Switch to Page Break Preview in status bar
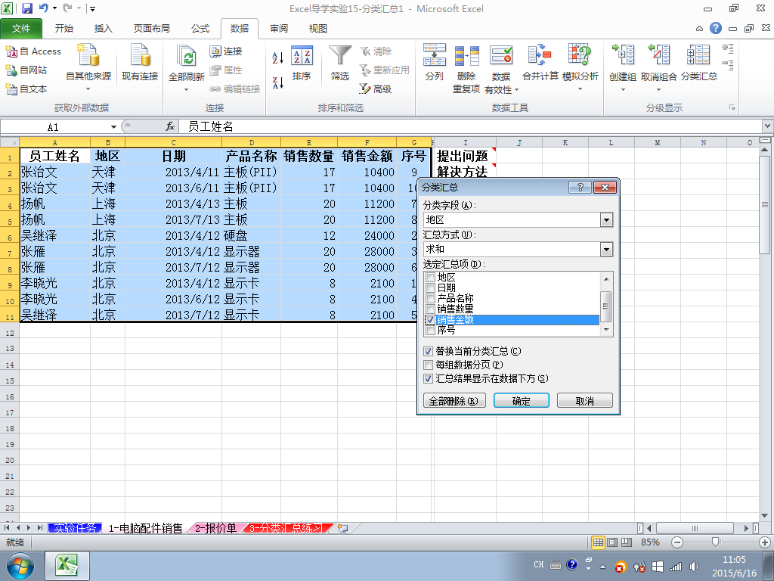This screenshot has height=581, width=774. pos(627,542)
